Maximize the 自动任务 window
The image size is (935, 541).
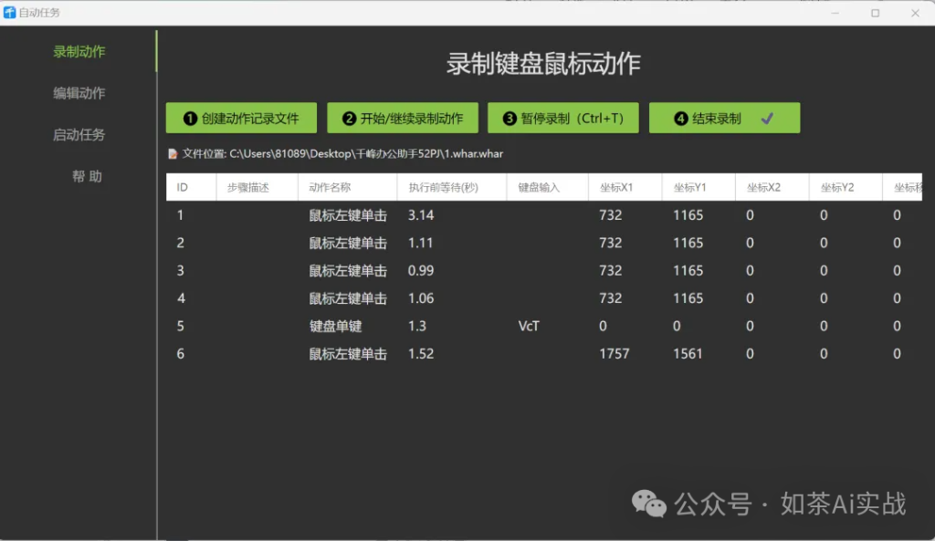(x=876, y=13)
